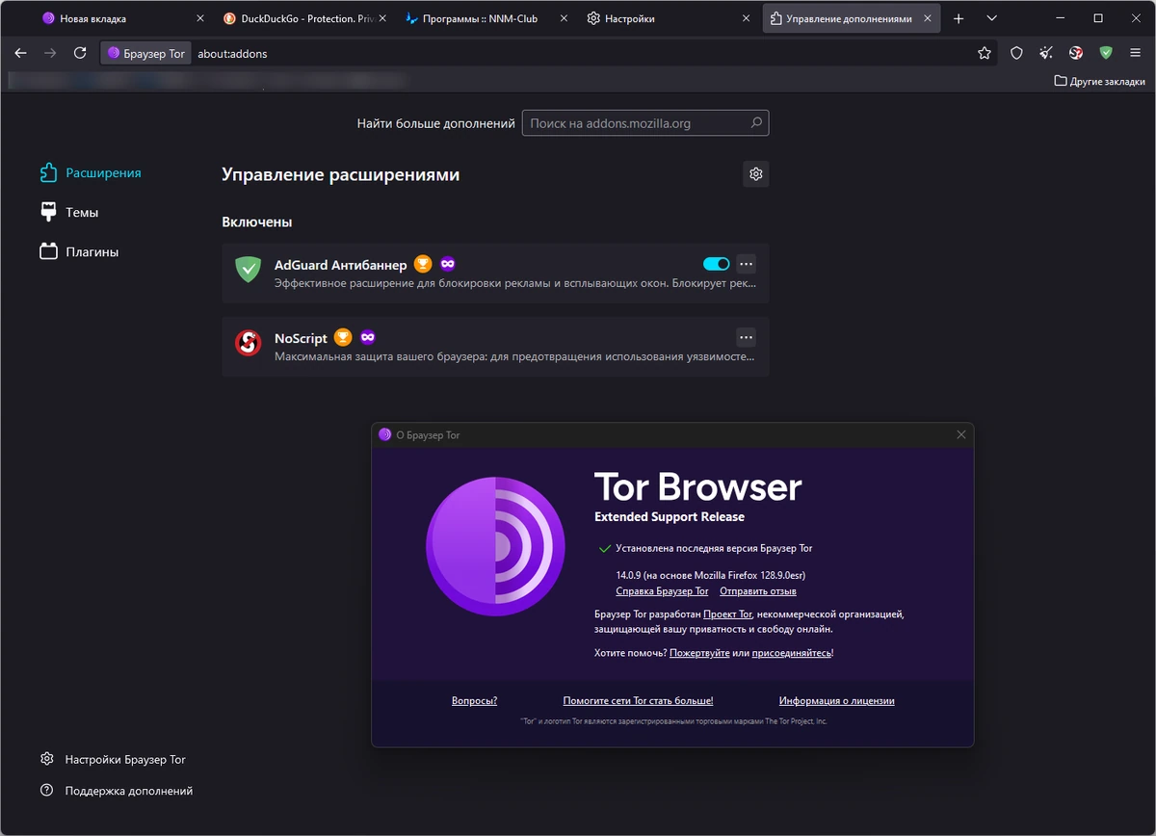1156x836 pixels.
Task: Click the AdGuard green shield logo
Action: [x=249, y=269]
